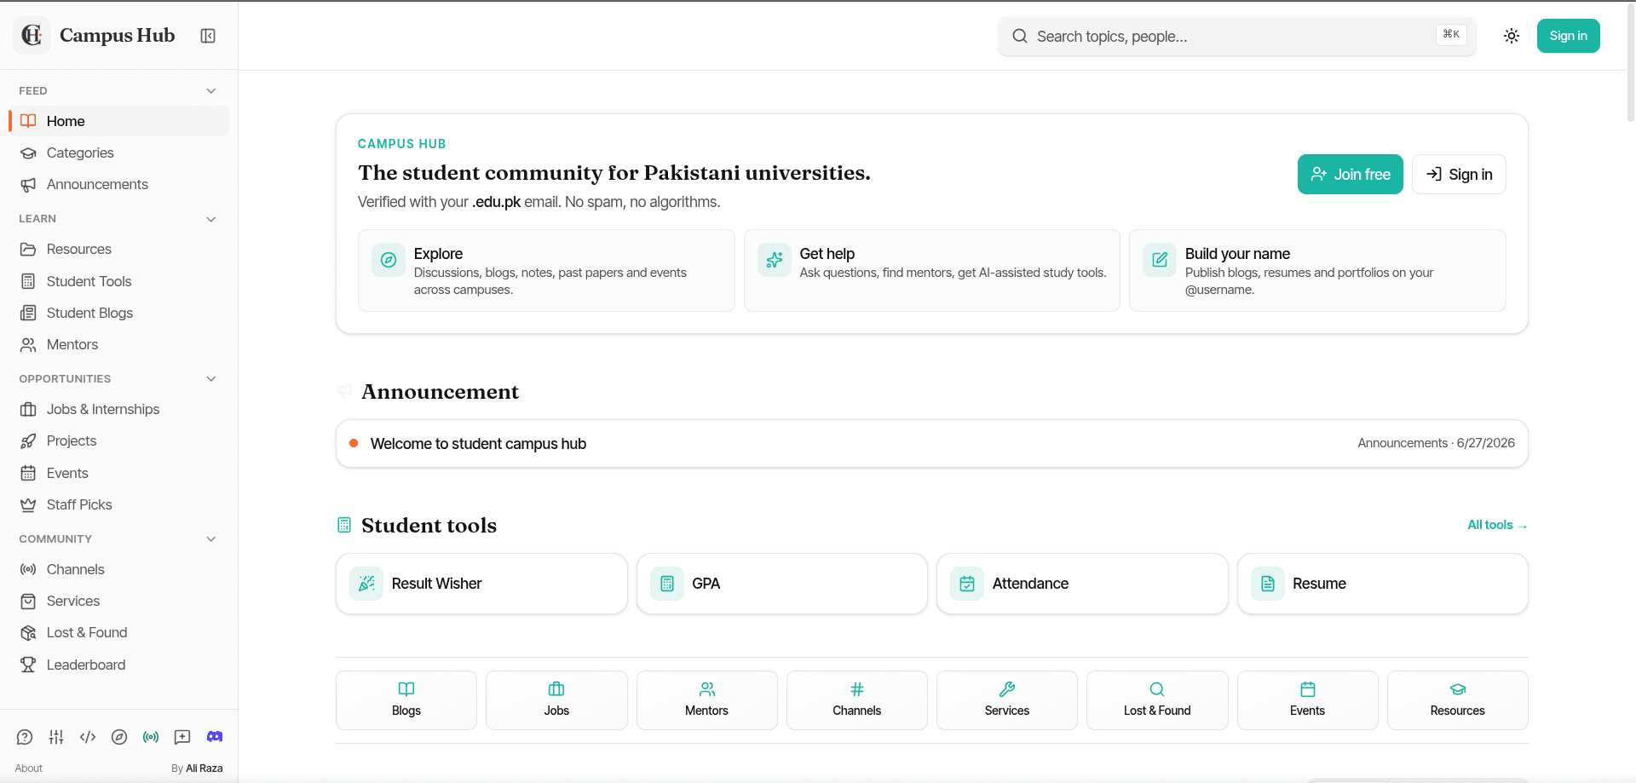The height and width of the screenshot is (783, 1636).
Task: Collapse the COMMUNITY section chevron
Action: pos(211,539)
